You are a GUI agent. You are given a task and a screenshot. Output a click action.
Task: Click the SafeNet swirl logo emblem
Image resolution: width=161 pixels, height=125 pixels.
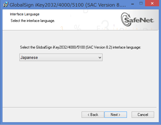(126, 19)
